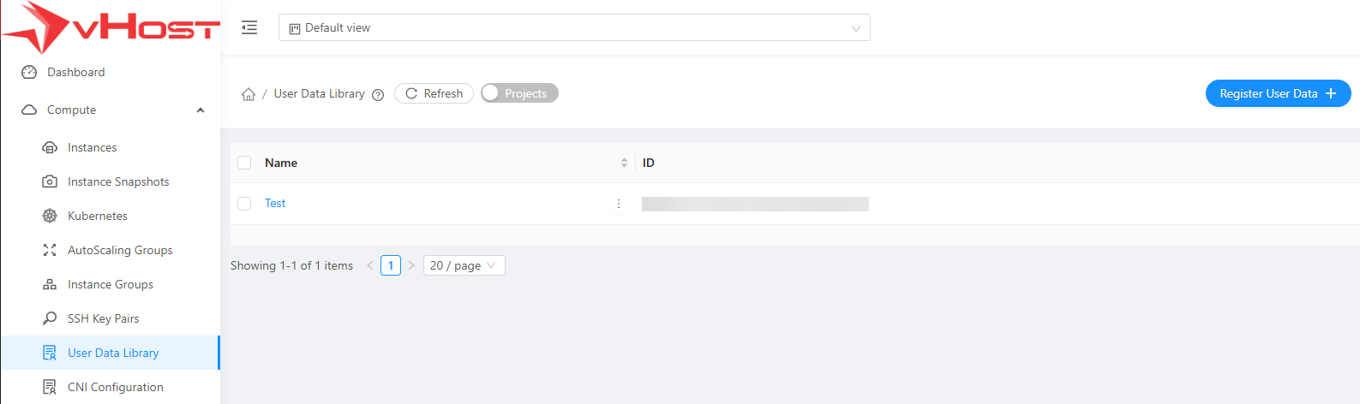Check the select-all checkbox in table header
1360x404 pixels.
pos(244,163)
